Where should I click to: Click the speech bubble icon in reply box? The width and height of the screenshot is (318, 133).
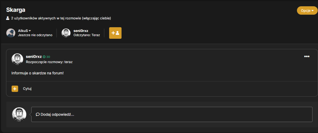[x=38, y=114]
